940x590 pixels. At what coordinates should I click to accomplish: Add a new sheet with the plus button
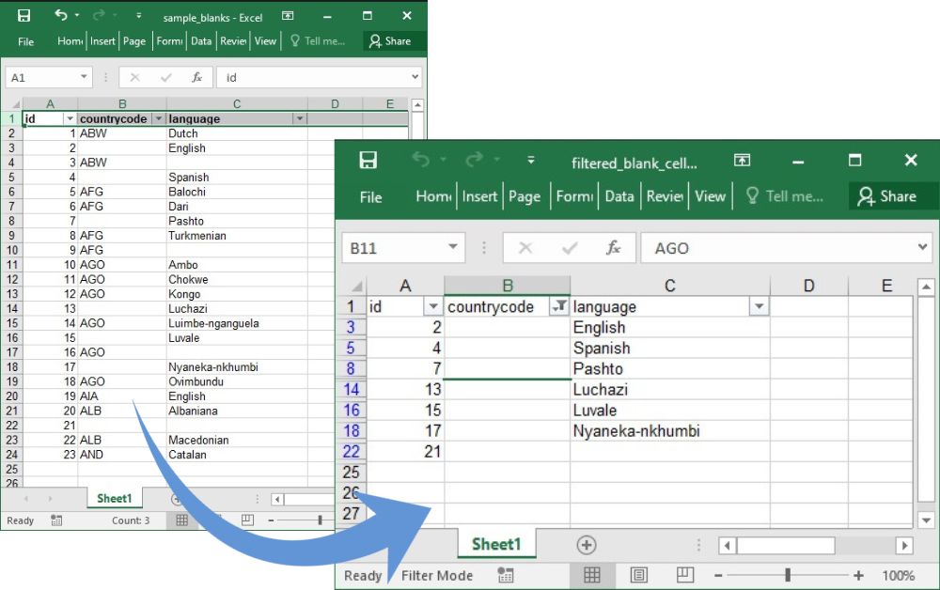coord(587,545)
